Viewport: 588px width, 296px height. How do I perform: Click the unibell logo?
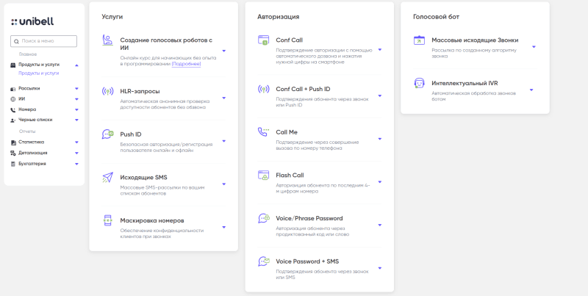tap(32, 21)
